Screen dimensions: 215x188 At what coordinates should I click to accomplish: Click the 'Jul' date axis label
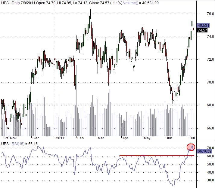(192, 138)
